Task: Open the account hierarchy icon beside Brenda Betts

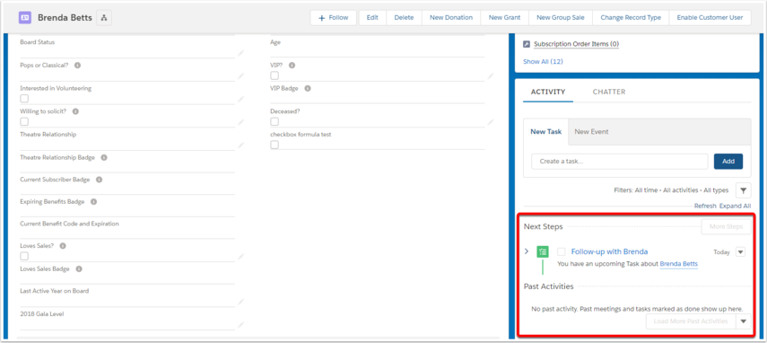Action: point(104,18)
